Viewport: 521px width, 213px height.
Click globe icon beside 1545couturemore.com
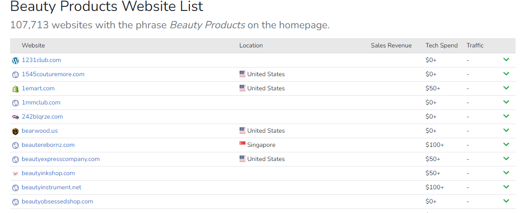[15, 75]
